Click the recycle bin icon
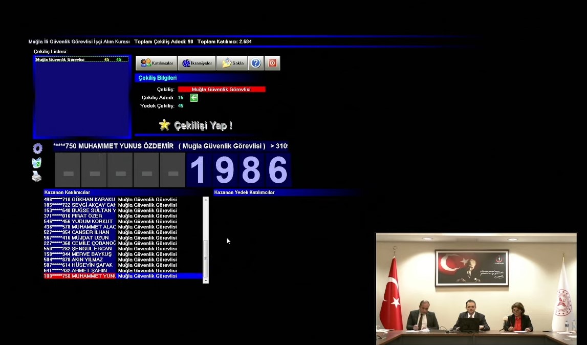Screen dimensions: 587x345 (37, 163)
